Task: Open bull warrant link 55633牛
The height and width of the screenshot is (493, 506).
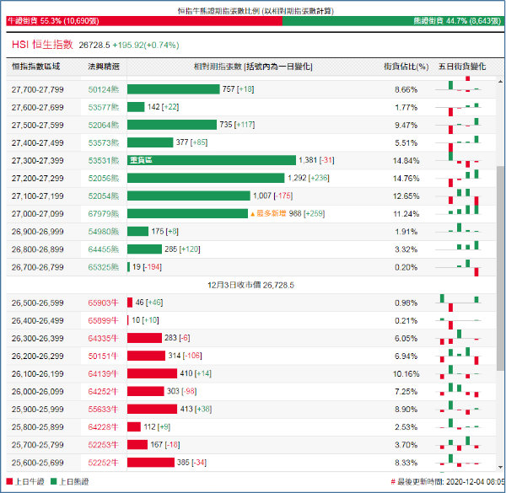Action: pyautogui.click(x=103, y=410)
